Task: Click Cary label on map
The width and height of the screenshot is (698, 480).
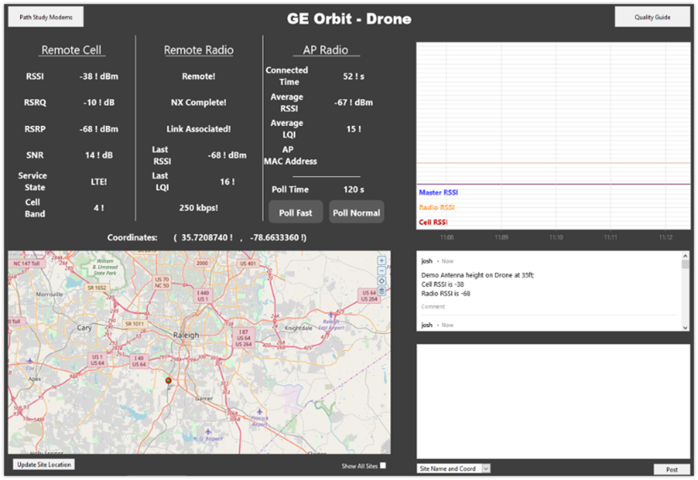Action: tap(84, 327)
